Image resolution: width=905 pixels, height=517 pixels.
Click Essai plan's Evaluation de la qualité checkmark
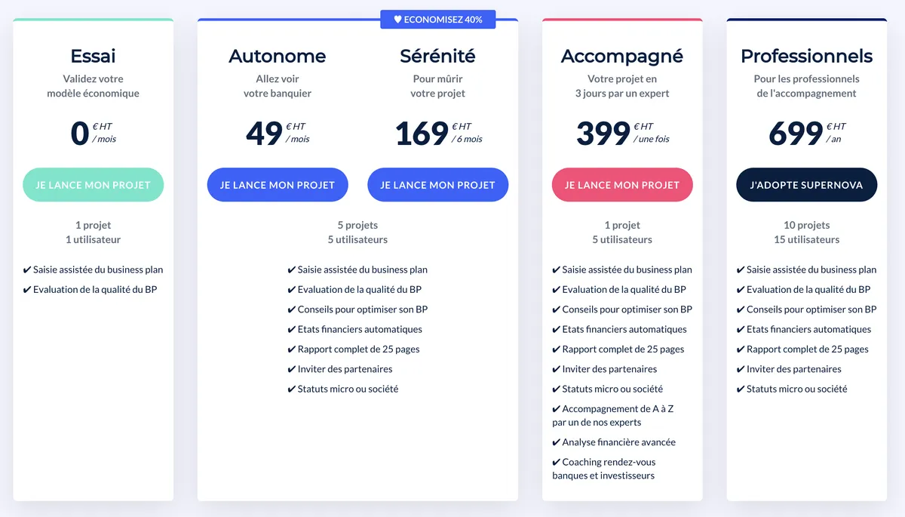[27, 290]
